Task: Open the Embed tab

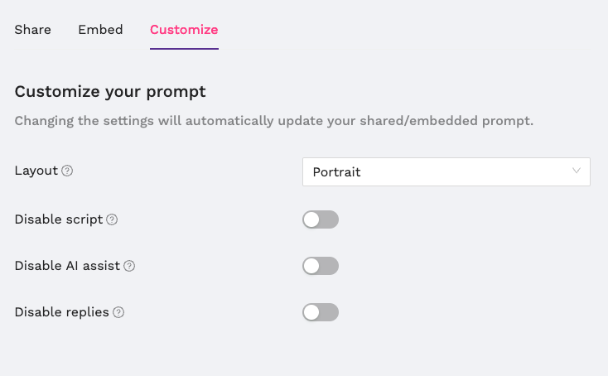Action: tap(100, 30)
